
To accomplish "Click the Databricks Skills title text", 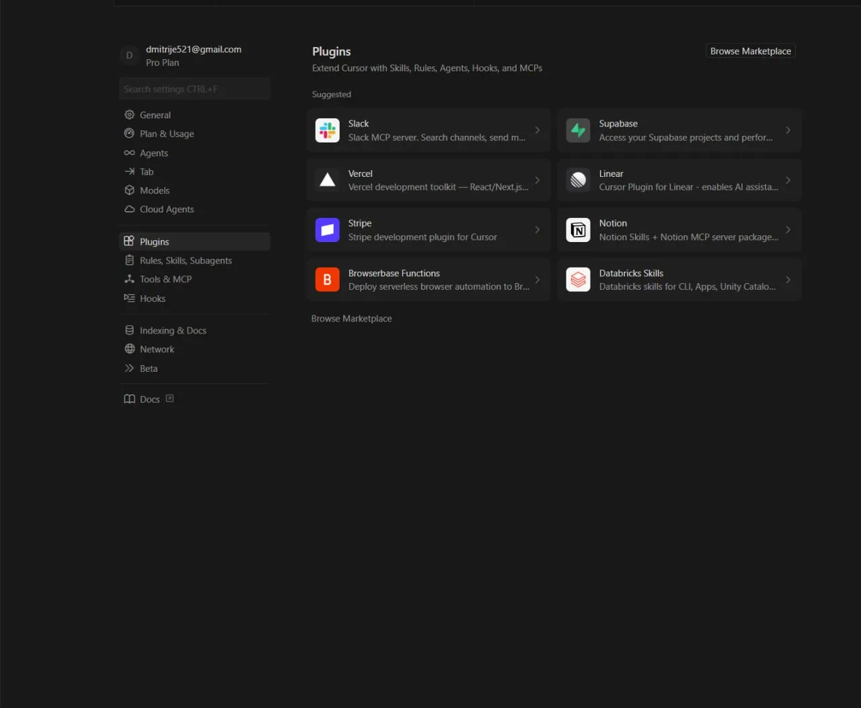I will (631, 273).
